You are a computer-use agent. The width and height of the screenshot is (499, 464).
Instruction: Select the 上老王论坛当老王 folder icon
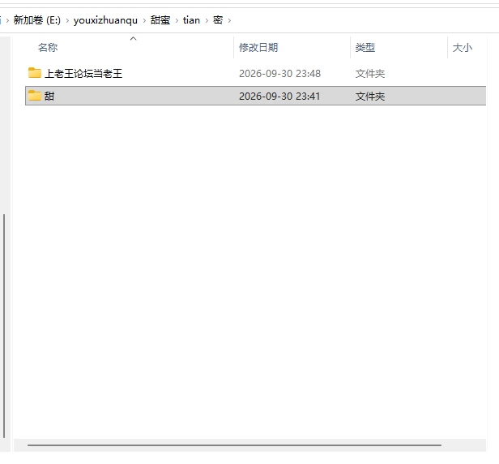pos(35,73)
